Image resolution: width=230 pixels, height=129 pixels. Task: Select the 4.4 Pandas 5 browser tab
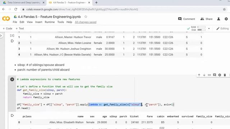pos(69,3)
